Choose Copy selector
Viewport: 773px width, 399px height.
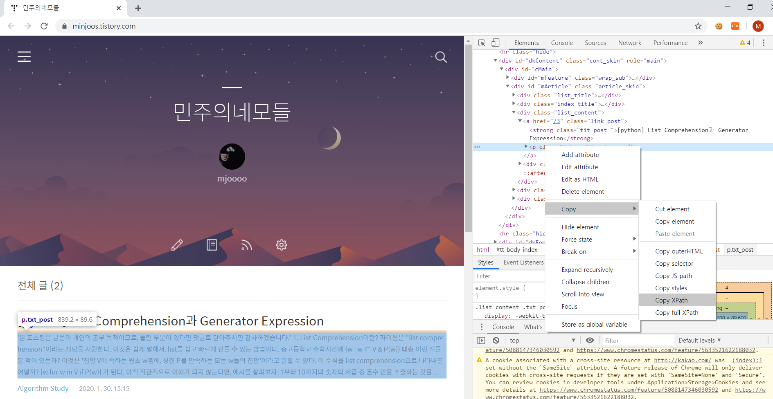coord(677,263)
